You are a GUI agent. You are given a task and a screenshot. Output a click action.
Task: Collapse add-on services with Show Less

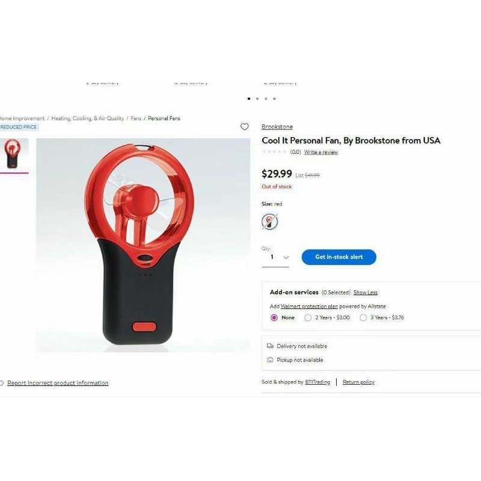pyautogui.click(x=366, y=292)
